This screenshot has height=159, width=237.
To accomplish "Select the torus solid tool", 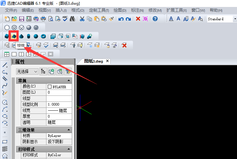I will [x=43, y=36].
